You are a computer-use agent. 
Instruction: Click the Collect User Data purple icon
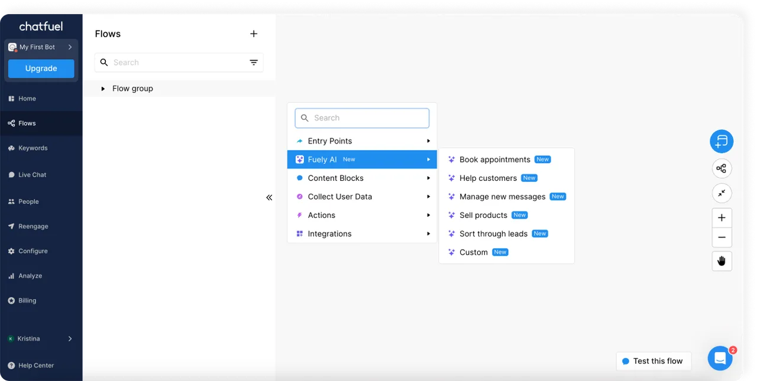300,197
